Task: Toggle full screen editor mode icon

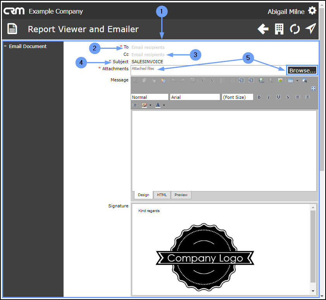Action: pyautogui.click(x=313, y=88)
